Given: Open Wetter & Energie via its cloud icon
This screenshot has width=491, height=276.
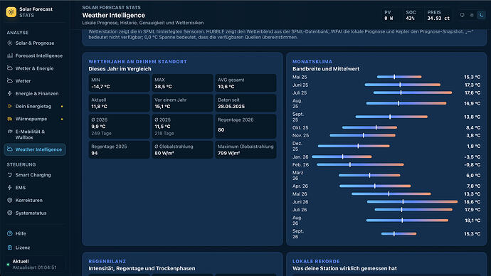Looking at the screenshot, I should pos(10,68).
